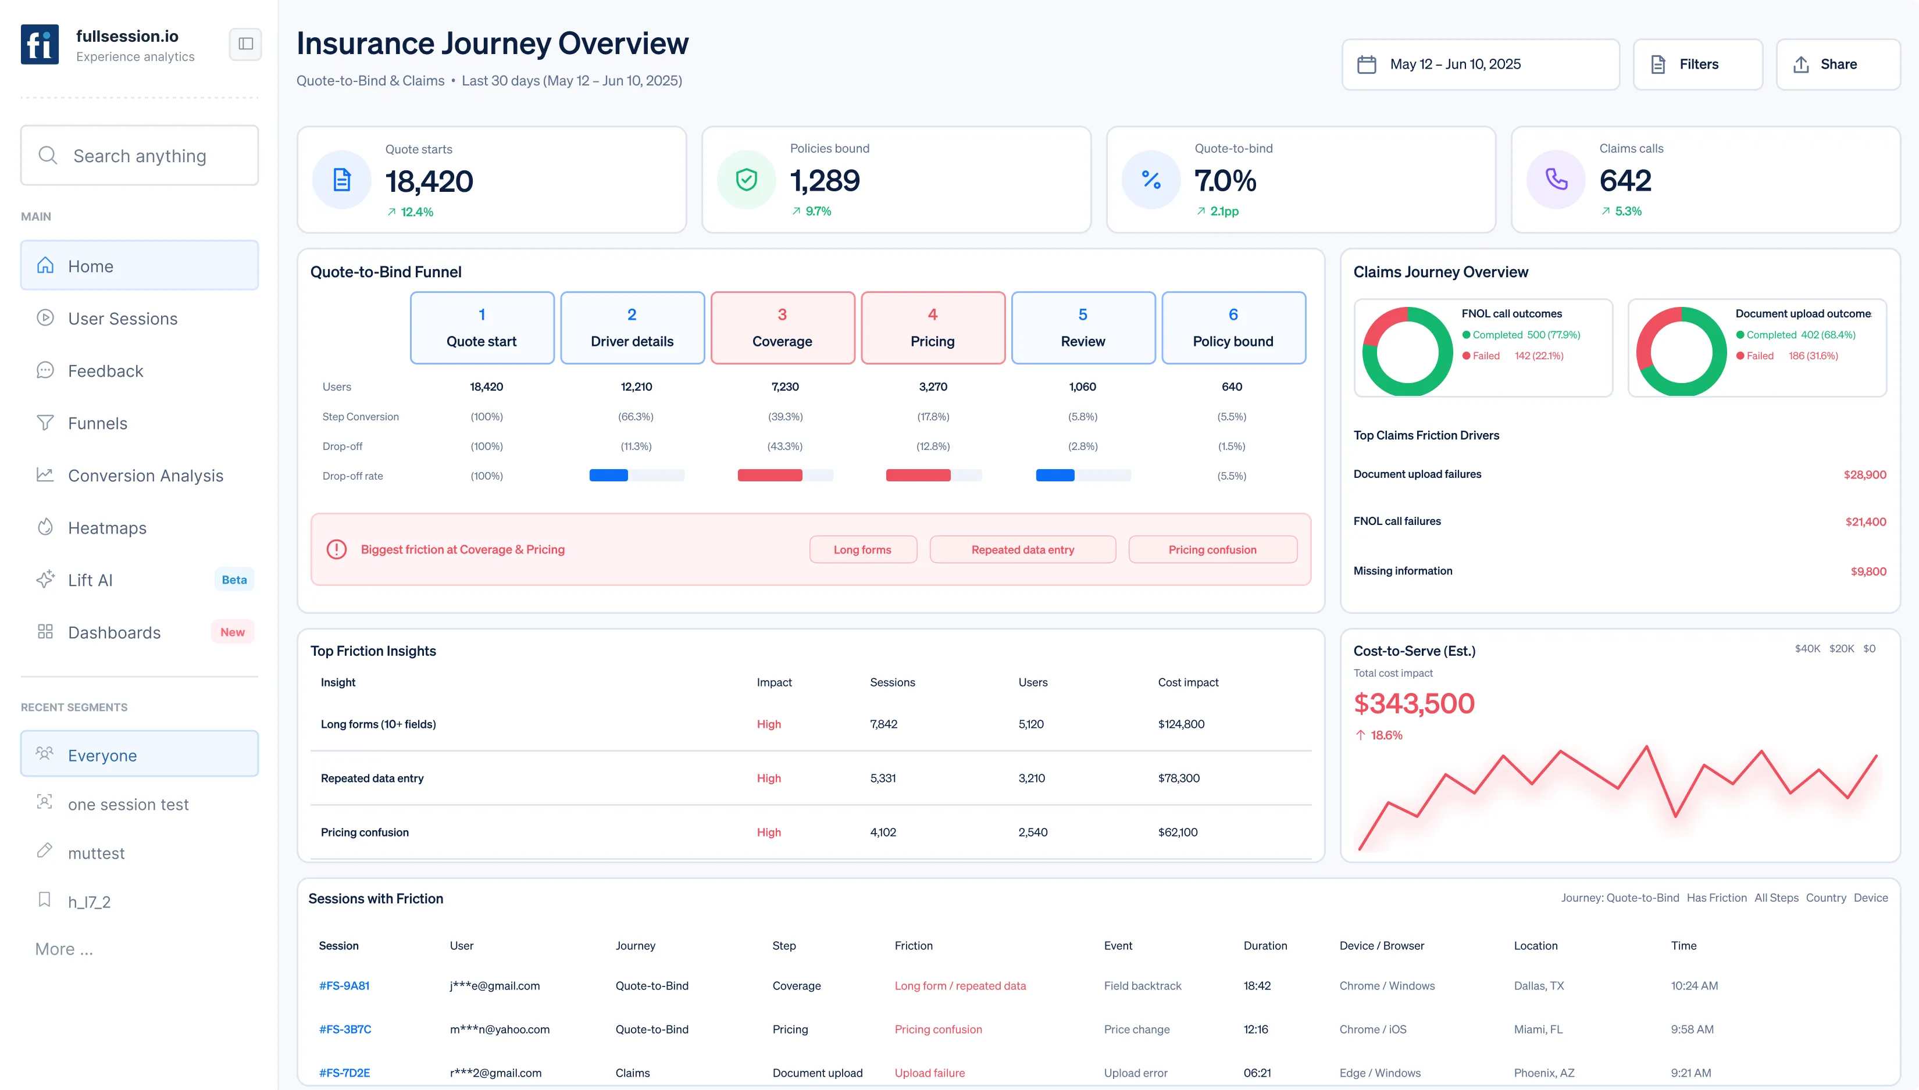Click the Repeated data entry tag
The height and width of the screenshot is (1090, 1919).
(x=1023, y=549)
